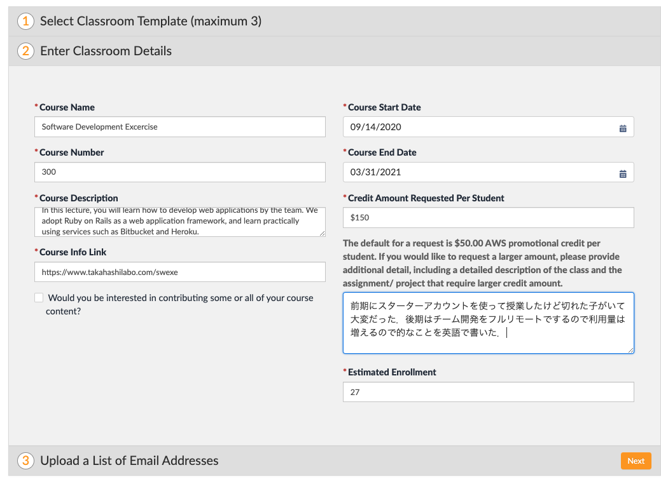661x484 pixels.
Task: Open the Course End Date calendar icon
Action: pos(623,174)
